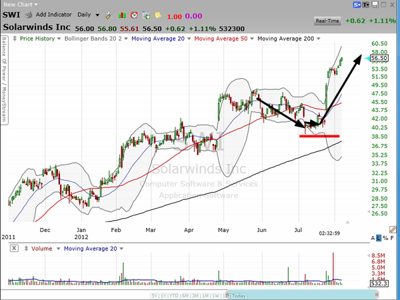Open the blue S symbol link menu
The height and width of the screenshot is (300, 400).
[357, 5]
